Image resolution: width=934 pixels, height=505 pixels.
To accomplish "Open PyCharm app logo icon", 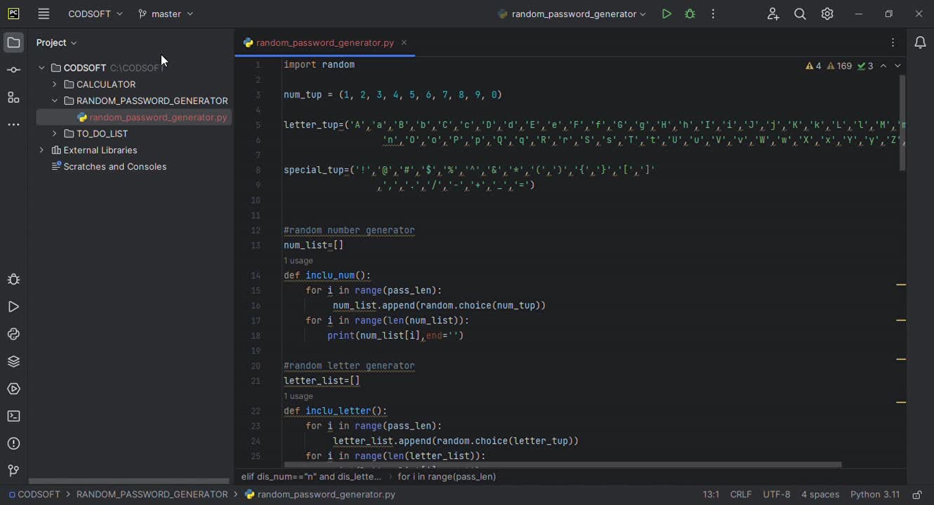I will click(x=13, y=13).
